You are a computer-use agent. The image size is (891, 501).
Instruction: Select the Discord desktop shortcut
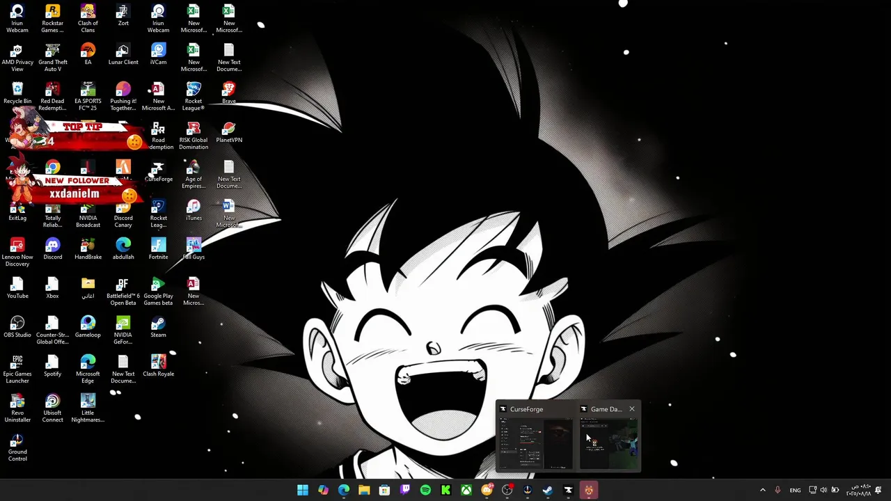52,249
